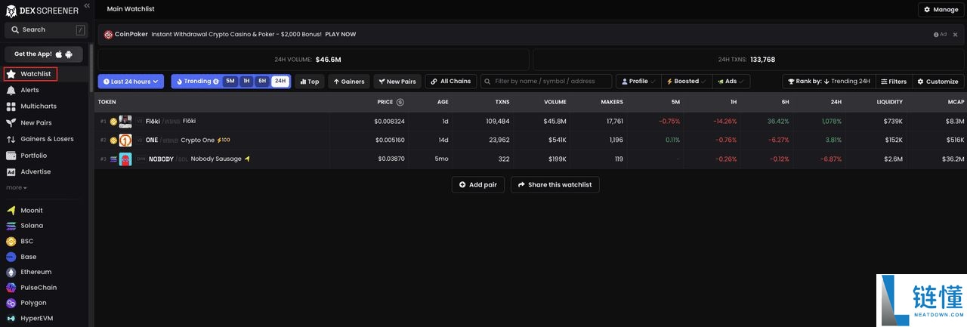Click the Watchlist star icon
The image size is (967, 327).
point(11,74)
